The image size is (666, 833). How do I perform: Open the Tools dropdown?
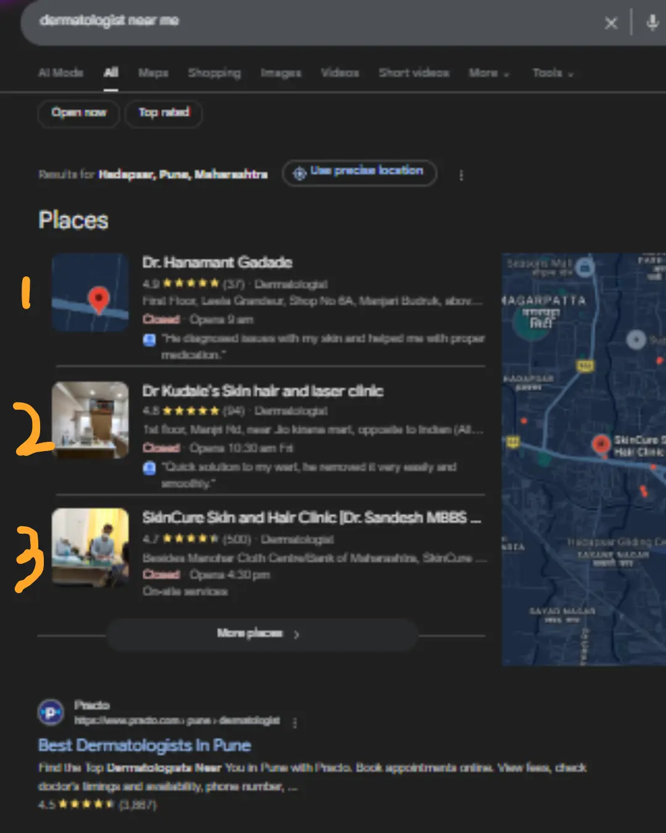point(553,73)
